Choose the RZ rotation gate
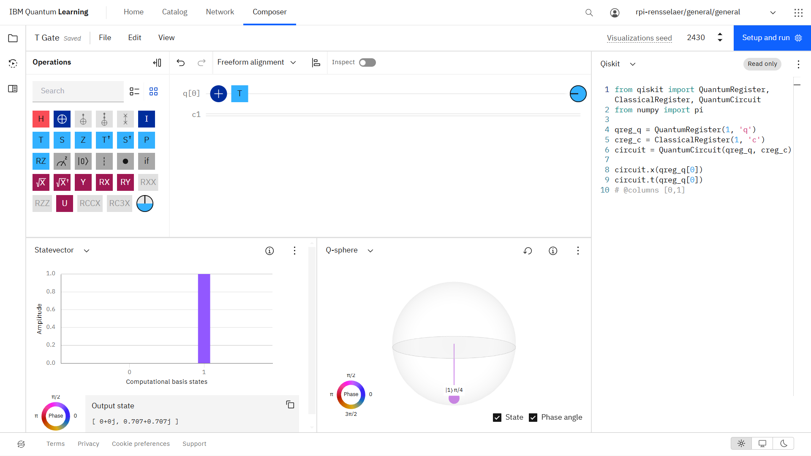The height and width of the screenshot is (456, 811). coord(41,161)
